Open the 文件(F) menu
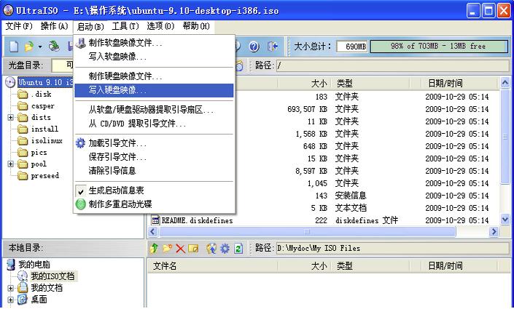 [x=19, y=26]
